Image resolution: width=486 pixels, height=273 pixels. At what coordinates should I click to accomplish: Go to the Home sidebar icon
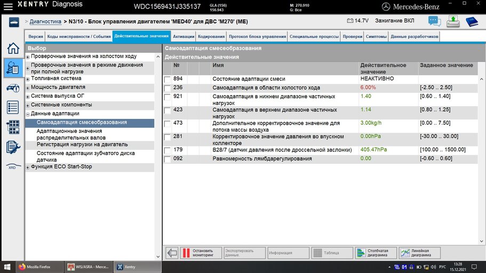13,49
